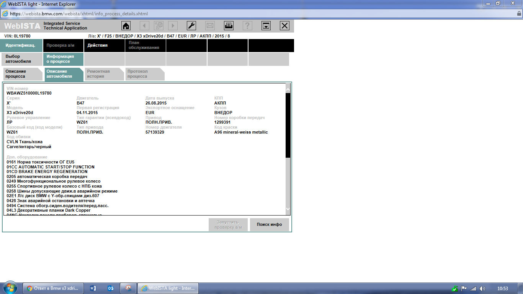Click option 04L3 Декоративные планки Dark Copper
523x294 pixels.
49,210
